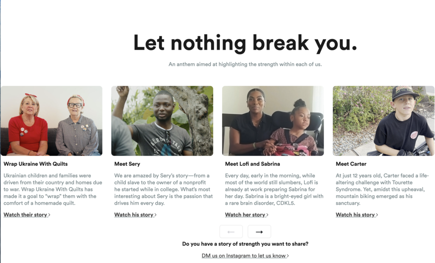435x263 pixels.
Task: Click the previous arrow carousel button
Action: pos(231,232)
